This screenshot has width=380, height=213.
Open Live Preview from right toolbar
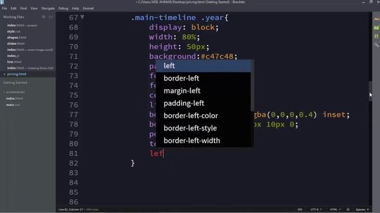[x=376, y=19]
